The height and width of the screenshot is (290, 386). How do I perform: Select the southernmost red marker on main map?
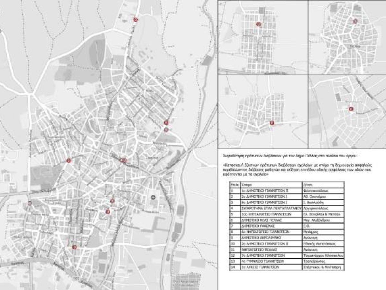pos(75,247)
